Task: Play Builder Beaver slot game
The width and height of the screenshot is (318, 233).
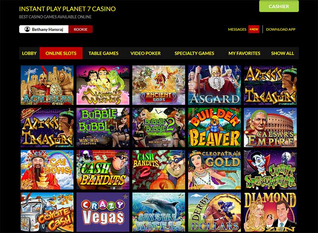Action: [x=214, y=127]
